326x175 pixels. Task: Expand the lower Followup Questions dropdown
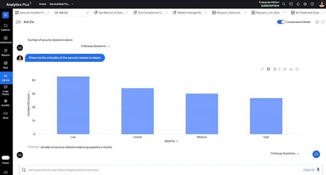pyautogui.click(x=285, y=153)
